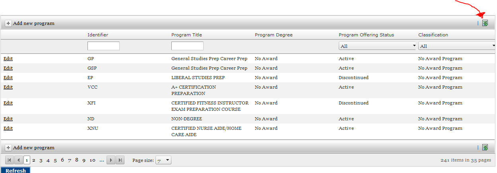The height and width of the screenshot is (173, 497).
Task: Click the Identifier filter text box
Action: [103, 46]
